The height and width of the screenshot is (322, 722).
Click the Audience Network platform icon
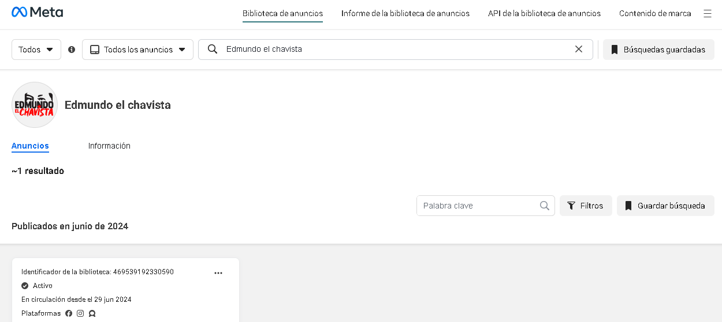coord(92,313)
